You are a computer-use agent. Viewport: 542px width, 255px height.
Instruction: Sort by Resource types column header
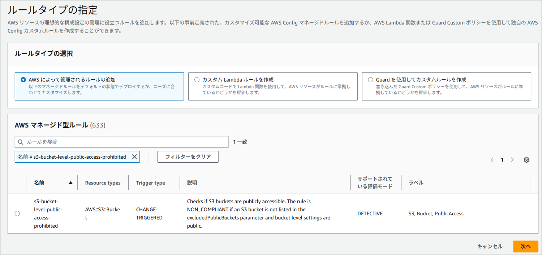[103, 183]
